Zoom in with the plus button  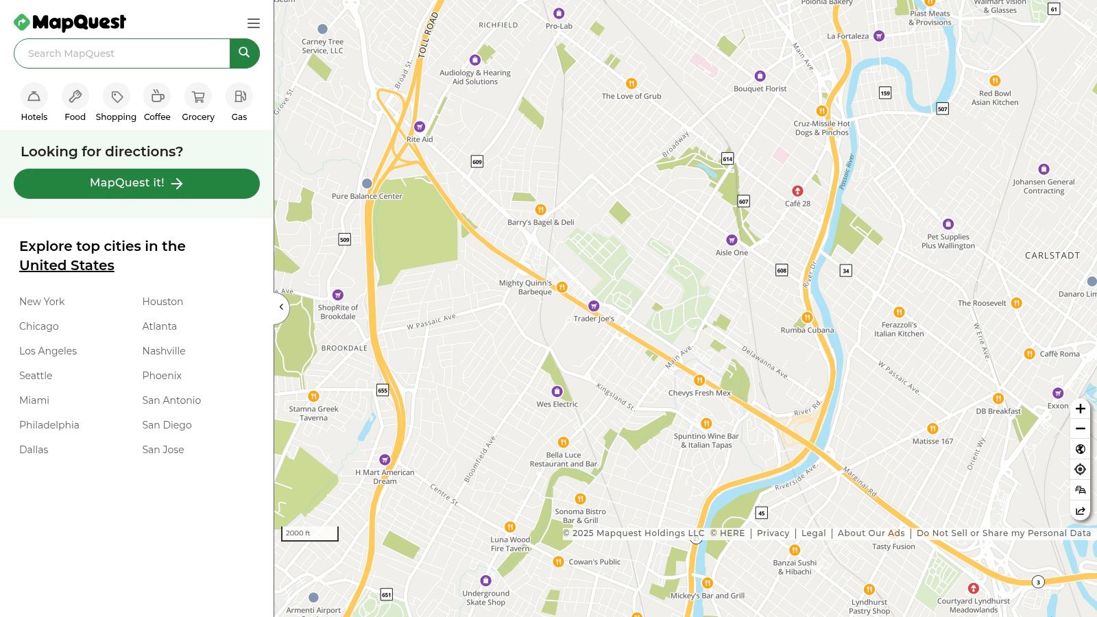coord(1080,409)
